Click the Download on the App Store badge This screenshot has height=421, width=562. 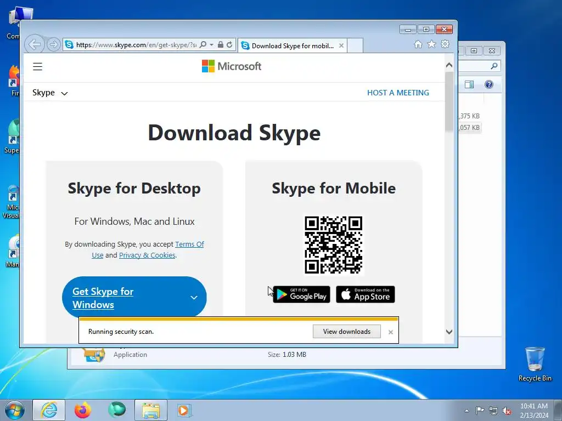point(365,294)
